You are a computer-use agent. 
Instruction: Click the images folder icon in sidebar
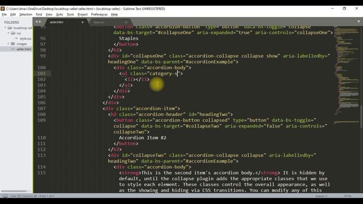[x=13, y=44]
